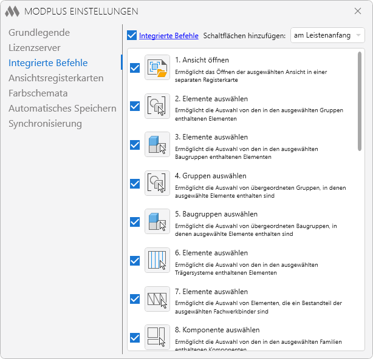Viewport: 373px width, 359px height.
Task: Click the Gruppen auswählen command icon
Action: (157, 183)
